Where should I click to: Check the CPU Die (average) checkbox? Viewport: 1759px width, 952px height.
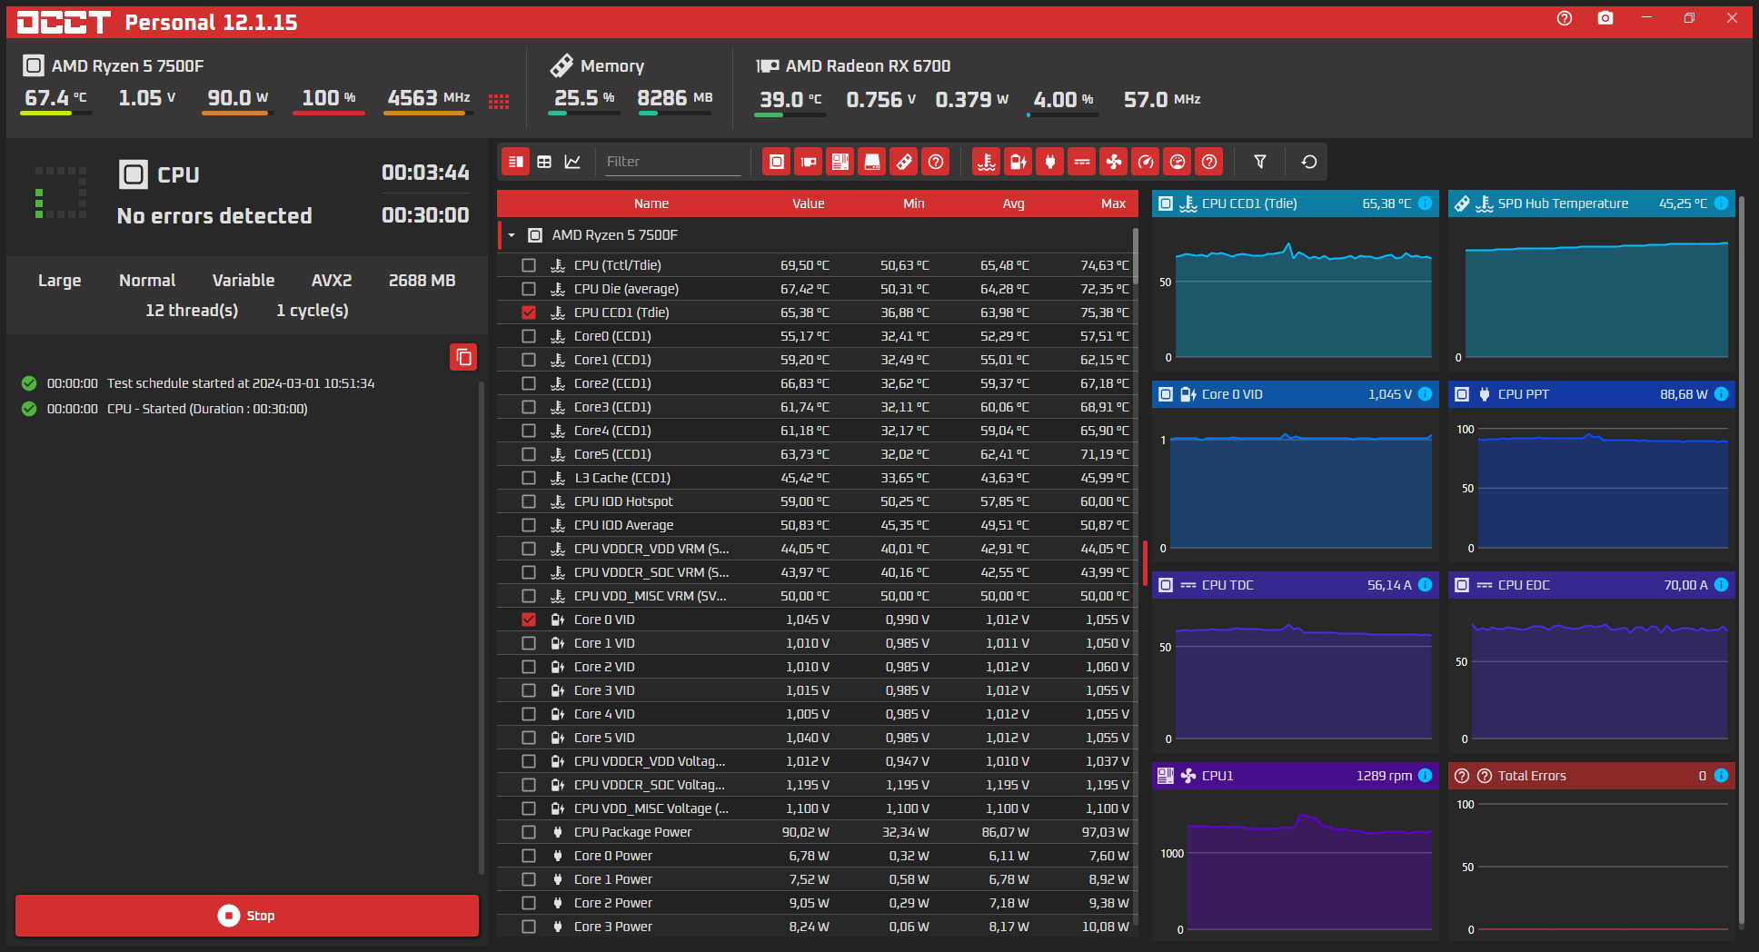click(529, 289)
